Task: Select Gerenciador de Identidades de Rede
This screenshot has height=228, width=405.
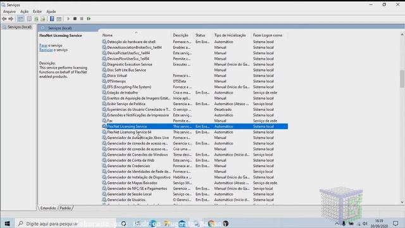Action: 195,172
